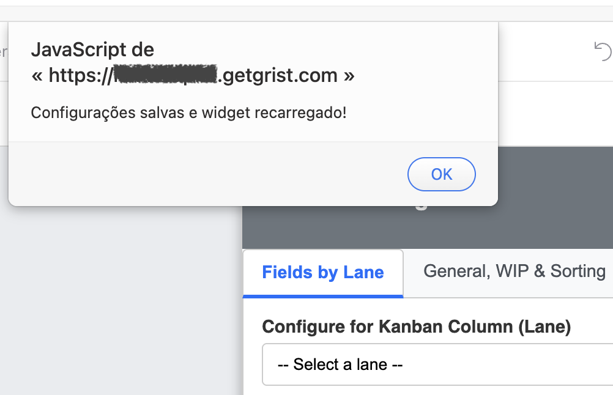
Task: Click the redacted subdomain in the alert URL
Action: 166,75
